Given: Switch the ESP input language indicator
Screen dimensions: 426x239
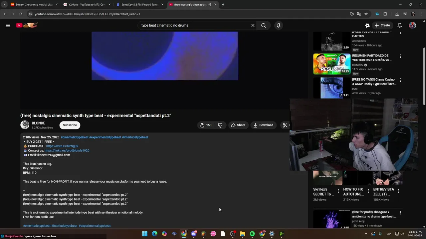Looking at the screenshot, I should click(389, 234).
